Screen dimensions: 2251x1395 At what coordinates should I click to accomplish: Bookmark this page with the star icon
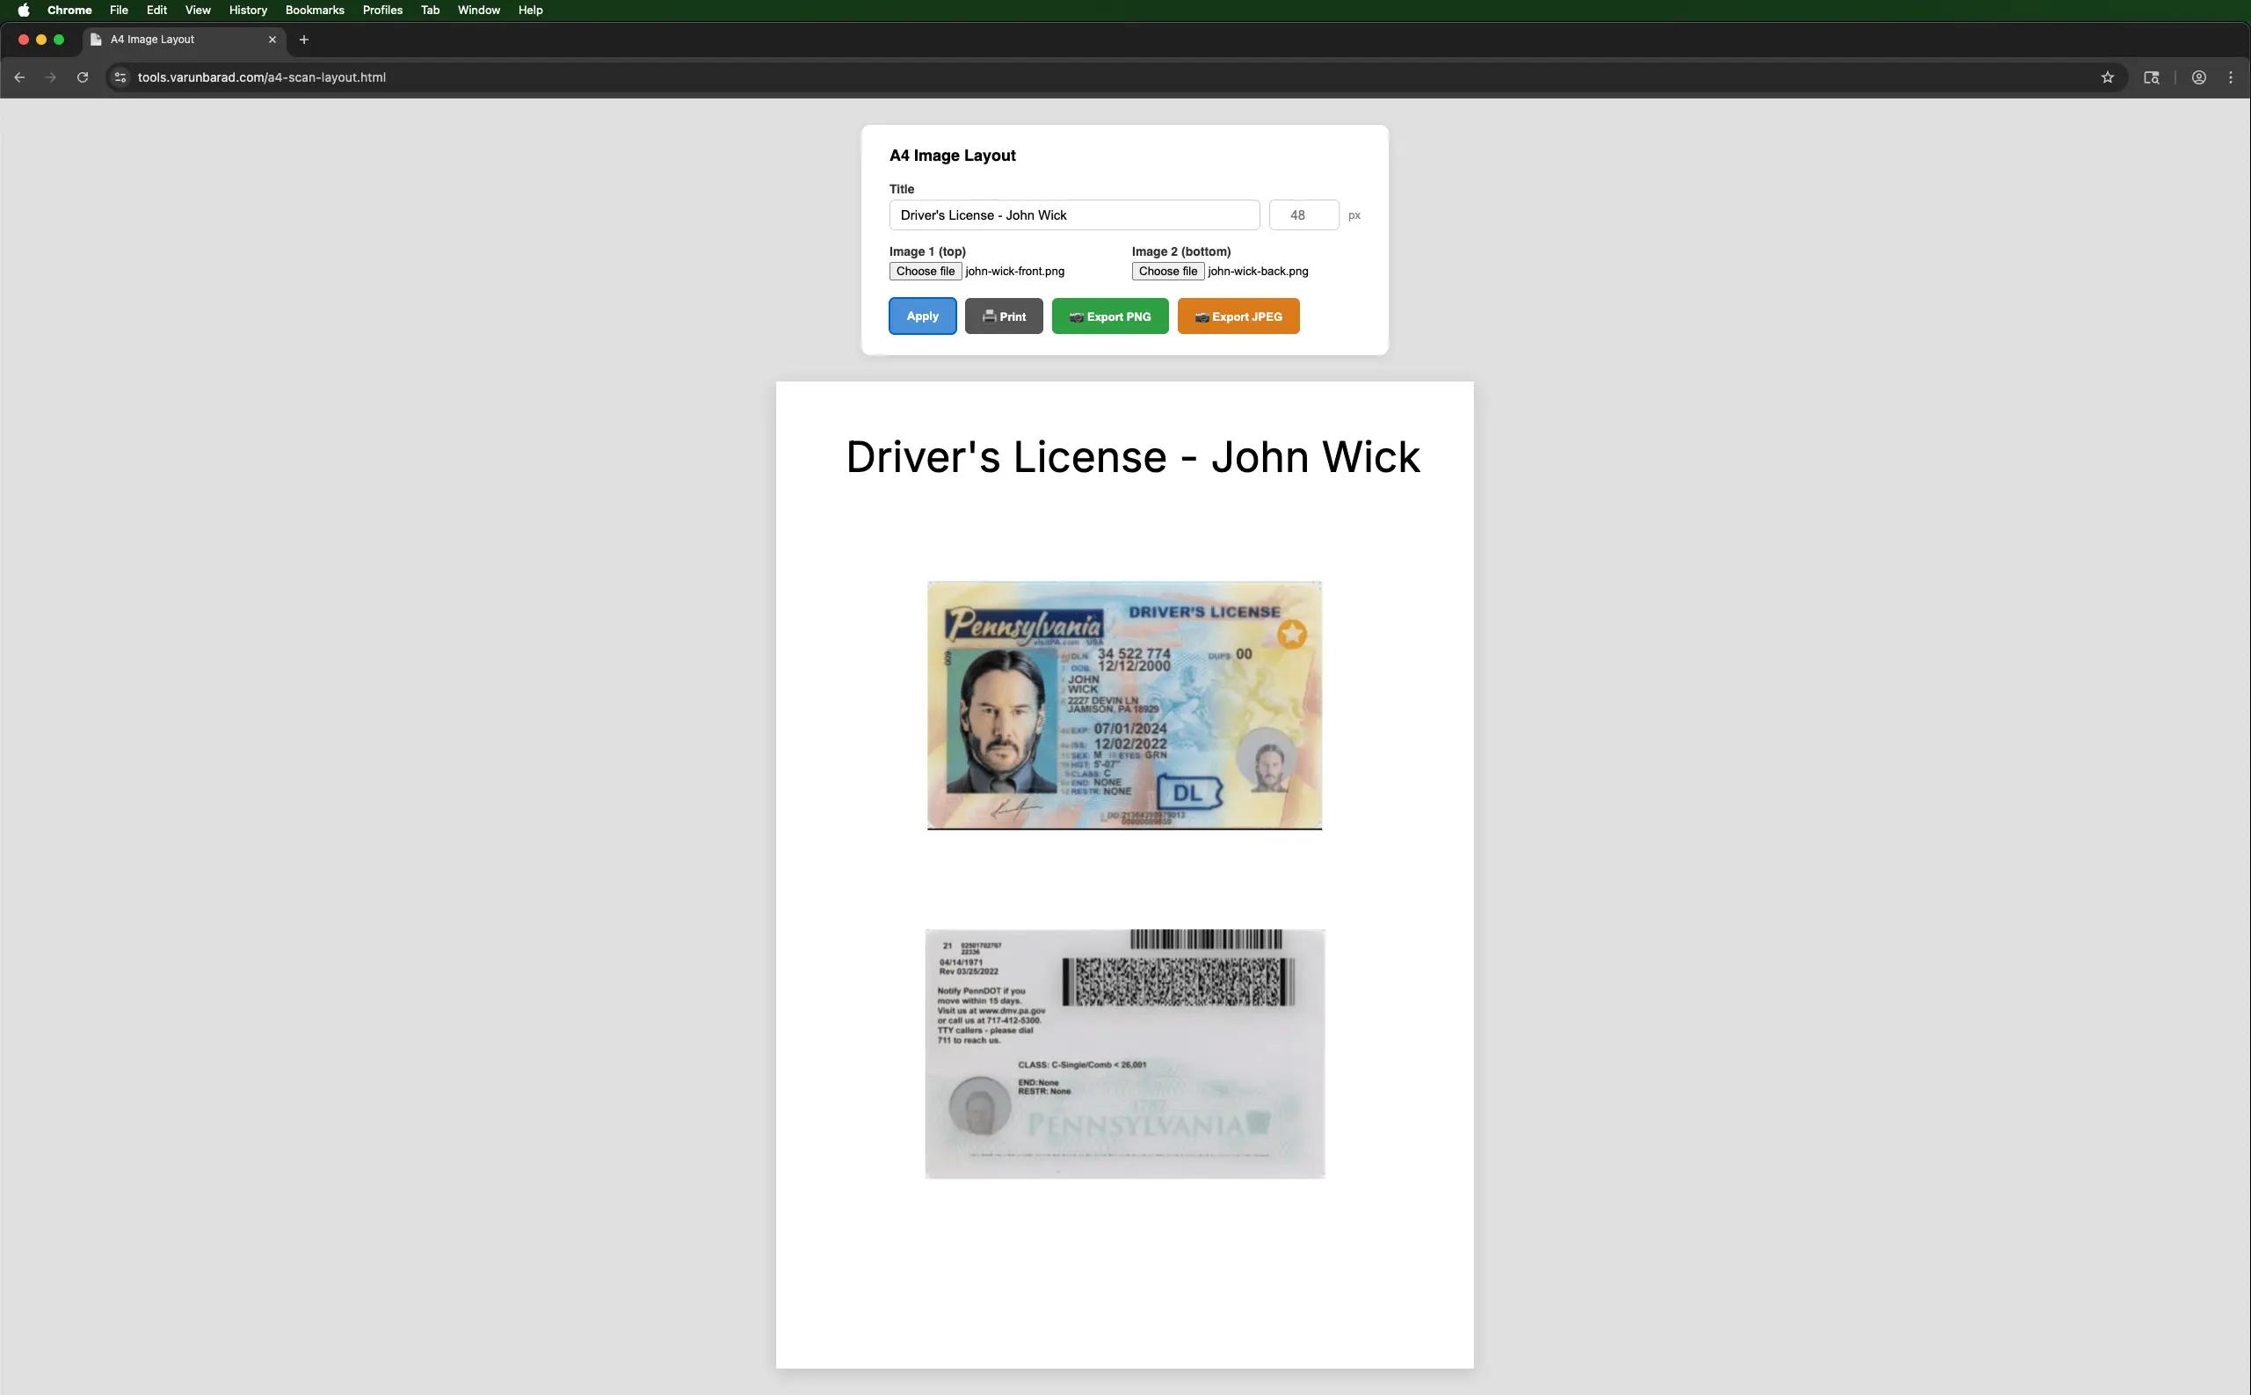coord(2108,77)
